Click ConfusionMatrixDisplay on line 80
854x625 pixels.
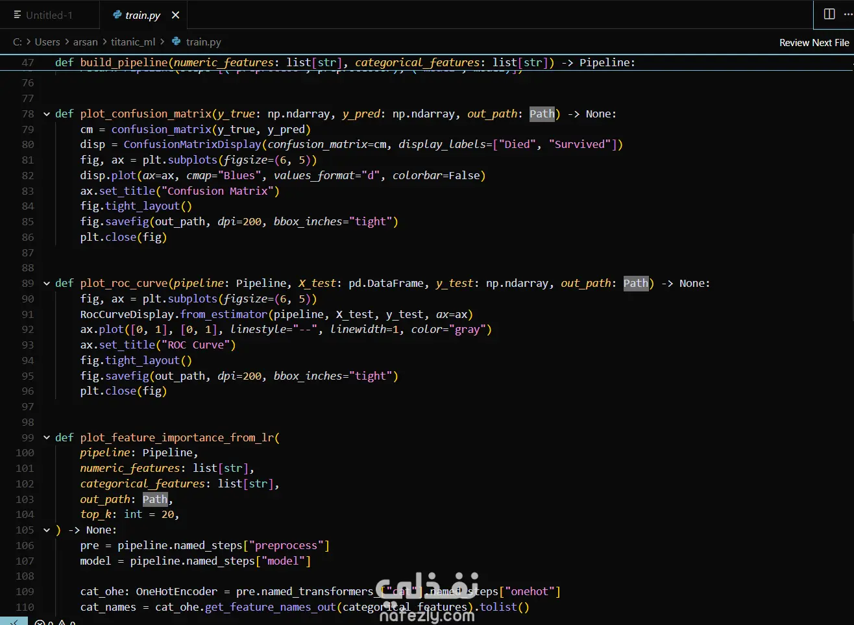coord(192,145)
